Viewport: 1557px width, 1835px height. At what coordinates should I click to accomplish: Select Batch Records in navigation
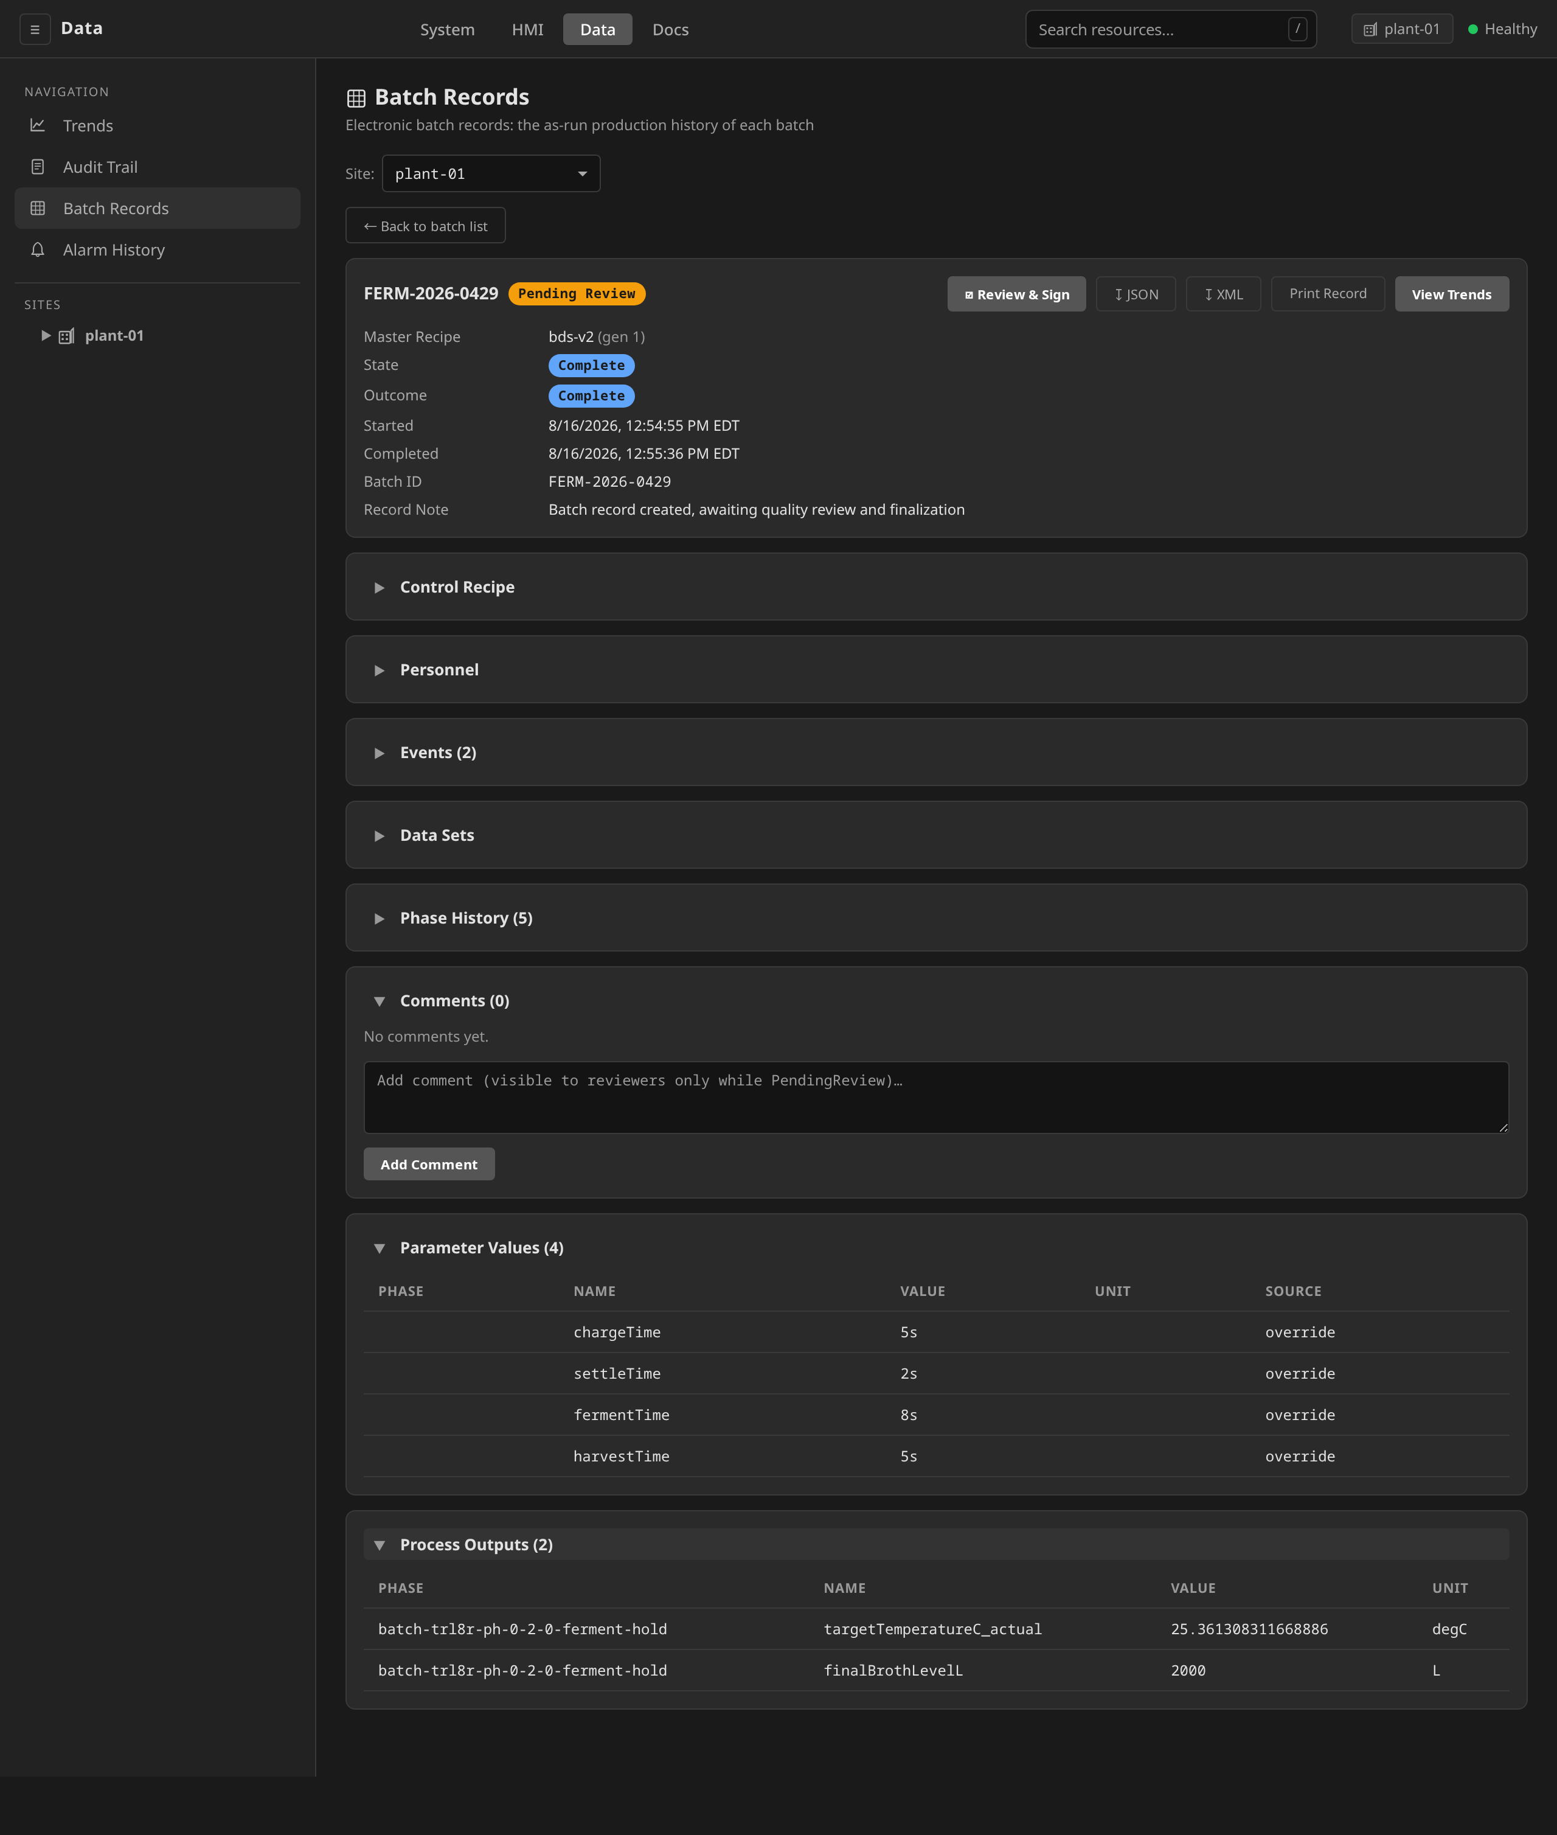coord(157,209)
